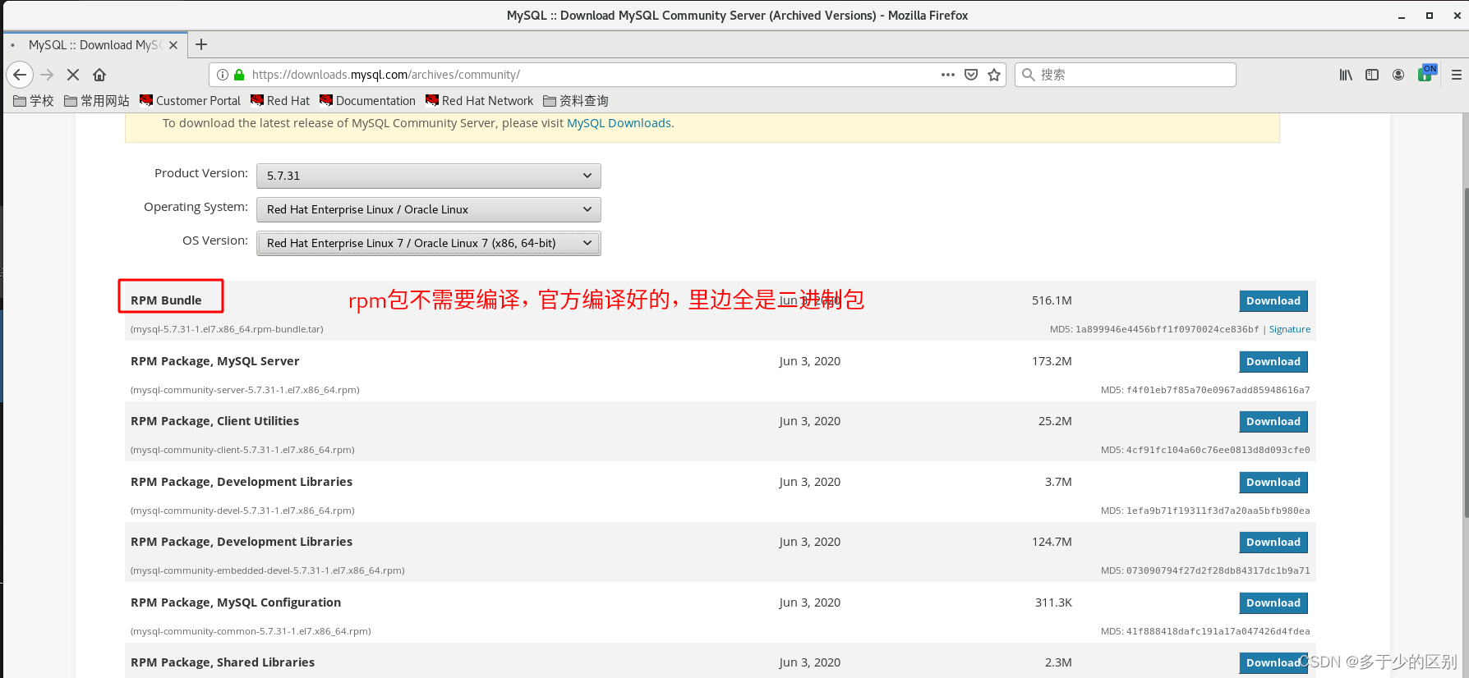Toggle the sidebar view icon

pyautogui.click(x=1372, y=75)
